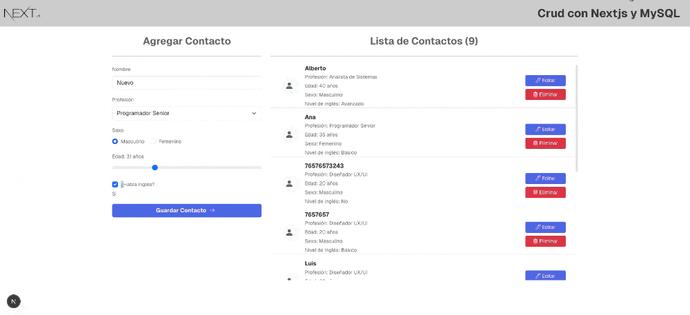Select the Femenino radio option
This screenshot has width=690, height=315.
(154, 141)
